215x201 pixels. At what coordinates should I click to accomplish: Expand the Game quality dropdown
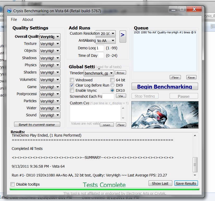coord(50,87)
